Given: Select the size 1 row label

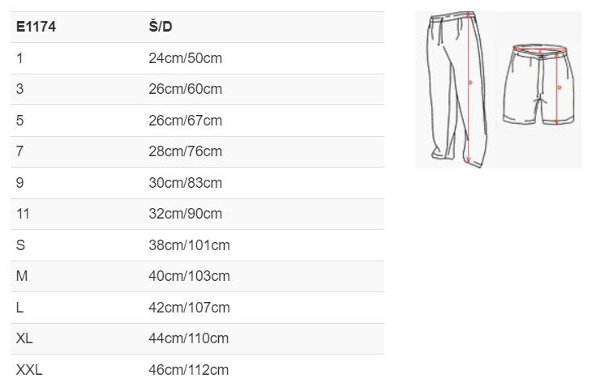Looking at the screenshot, I should [x=20, y=58].
